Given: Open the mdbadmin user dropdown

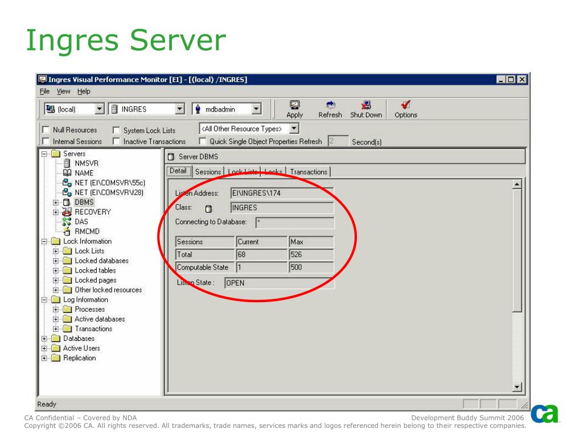Looking at the screenshot, I should (256, 109).
